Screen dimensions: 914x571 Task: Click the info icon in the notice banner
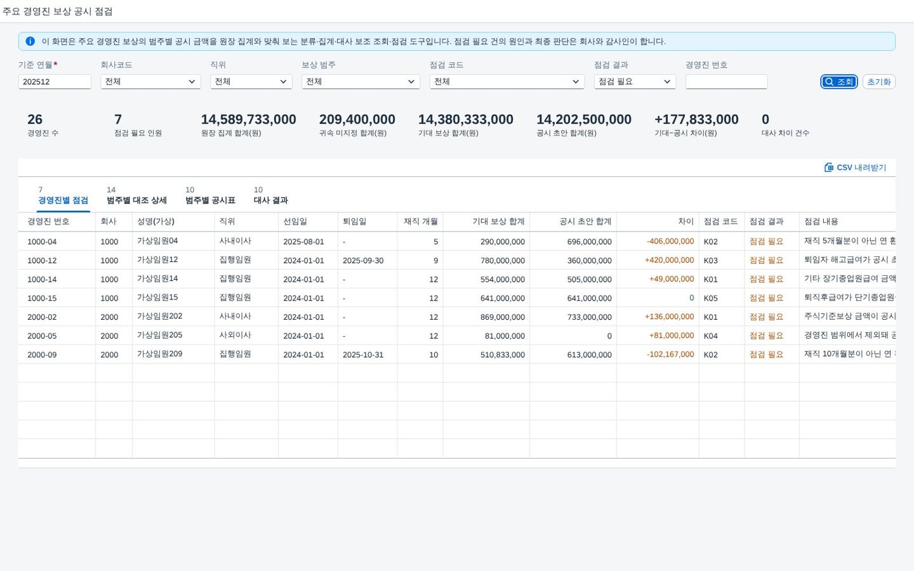[x=30, y=41]
